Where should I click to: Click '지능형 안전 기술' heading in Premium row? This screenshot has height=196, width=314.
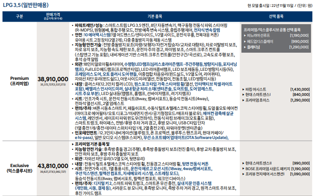[x=88, y=44]
